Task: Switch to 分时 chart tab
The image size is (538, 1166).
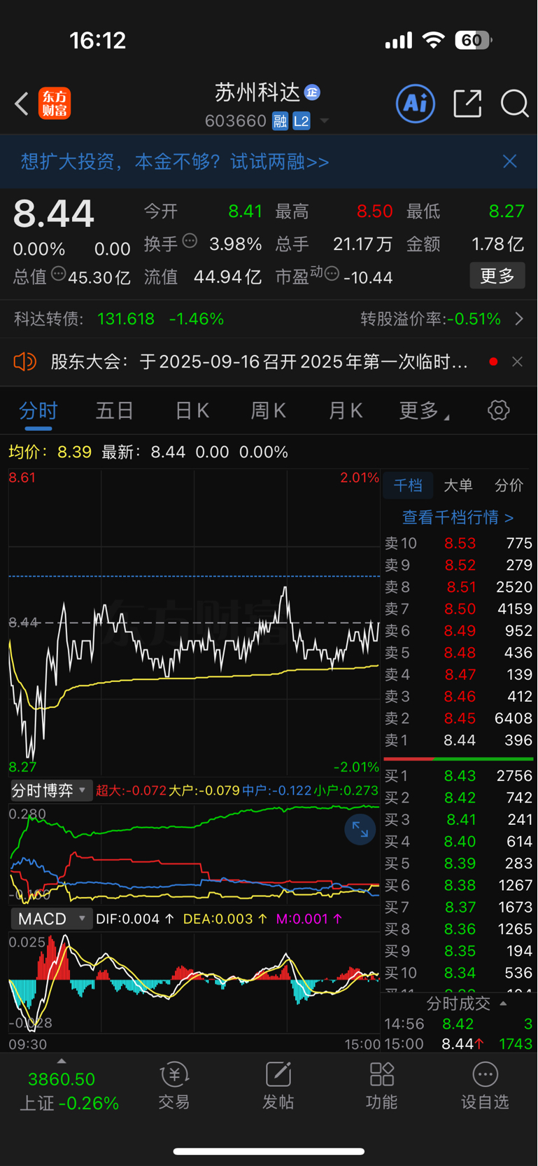Action: click(38, 411)
